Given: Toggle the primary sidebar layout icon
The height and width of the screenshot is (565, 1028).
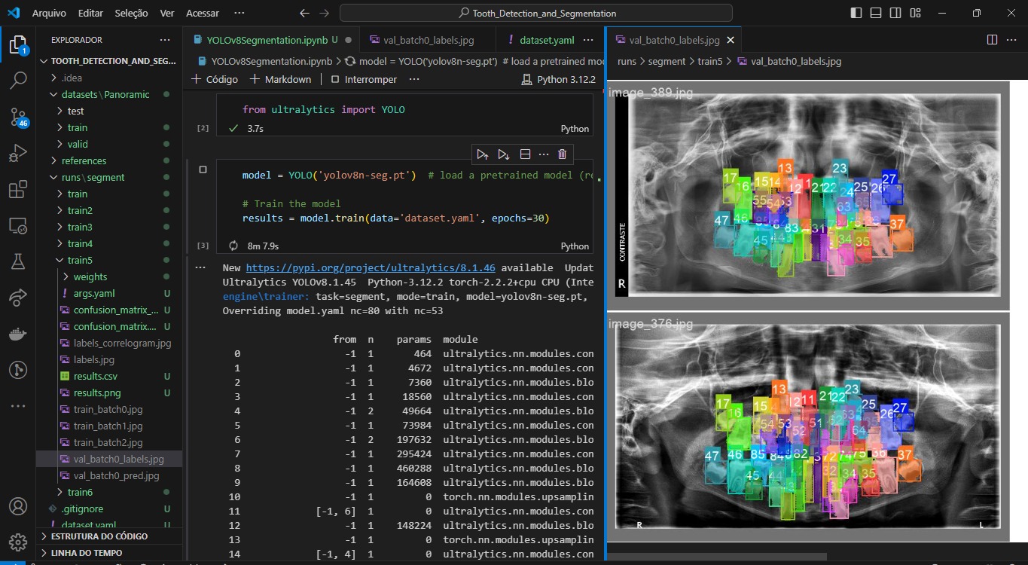Looking at the screenshot, I should point(856,13).
